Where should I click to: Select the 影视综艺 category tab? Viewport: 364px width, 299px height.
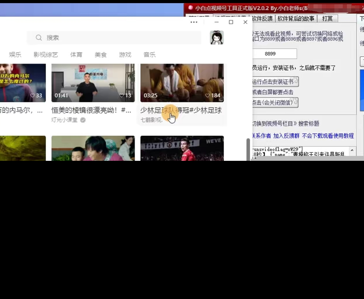(x=46, y=55)
